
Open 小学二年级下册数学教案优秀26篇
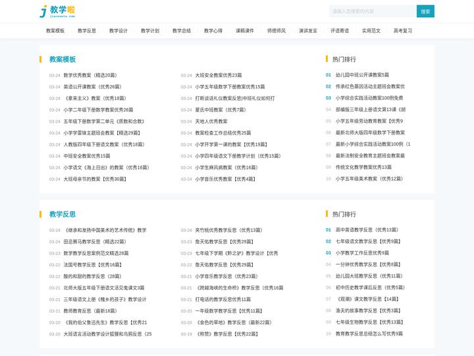pos(98,110)
